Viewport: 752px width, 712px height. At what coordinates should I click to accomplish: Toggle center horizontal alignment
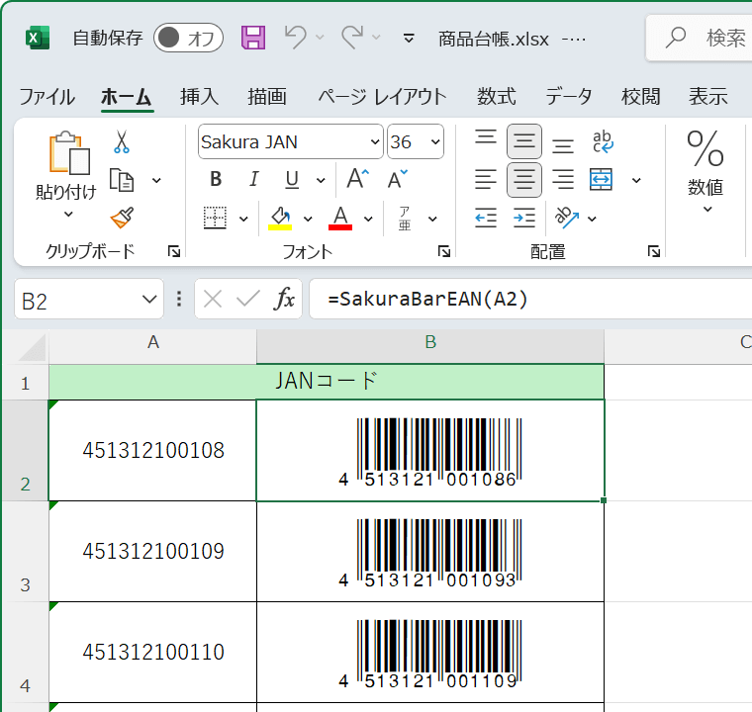click(524, 180)
